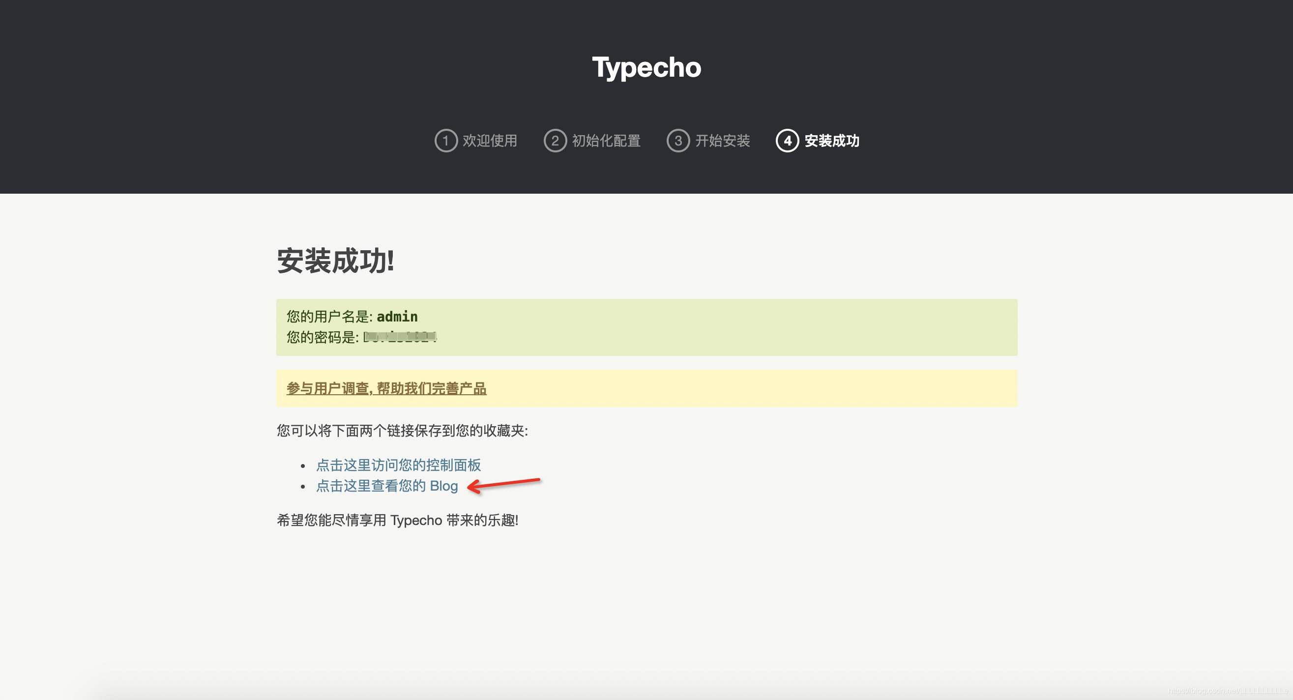1293x700 pixels.
Task: Select step 4 安装成功
Action: [818, 141]
